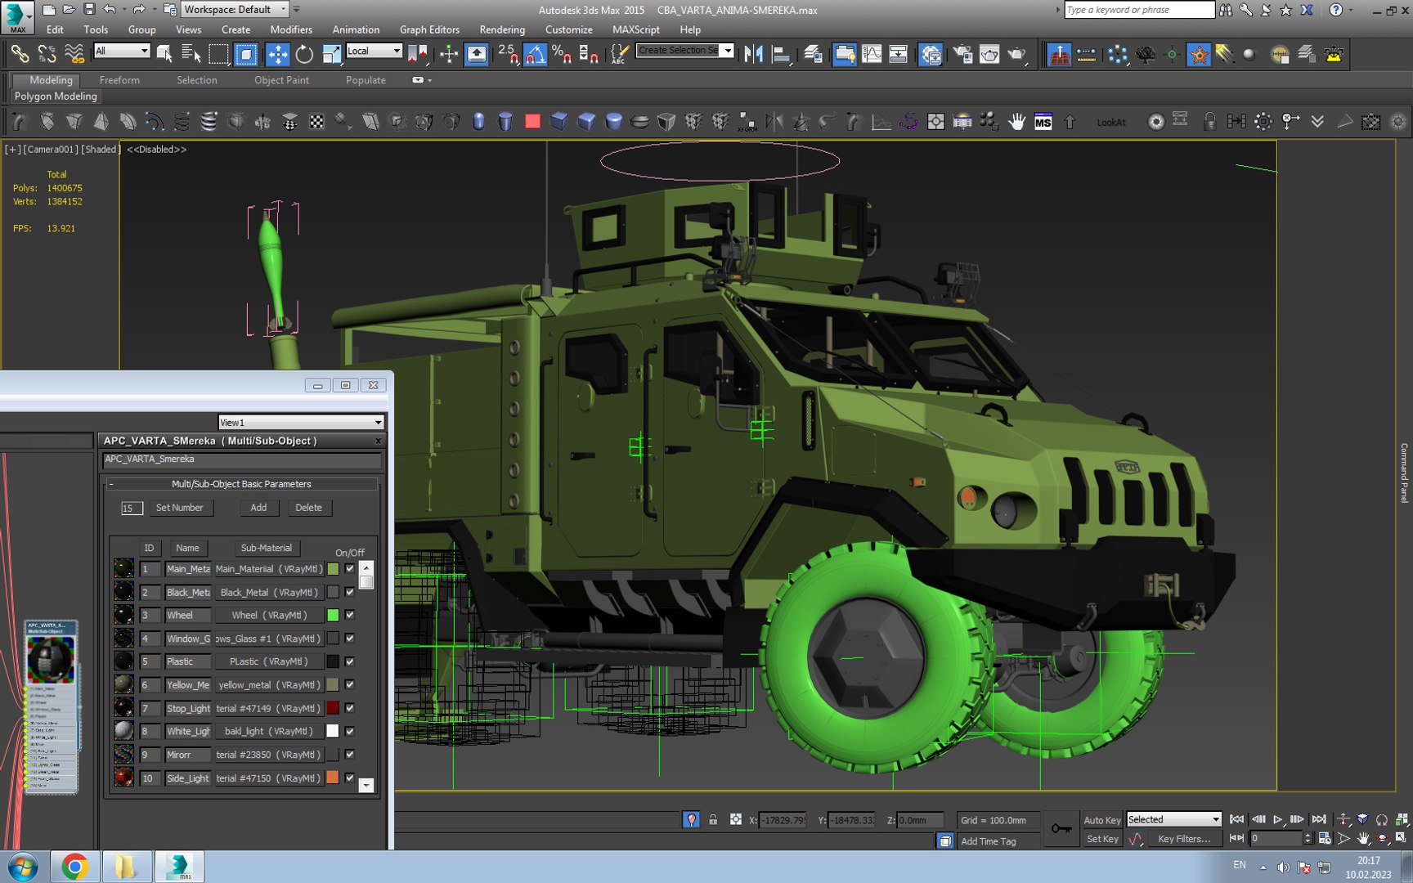Click the green color swatch for Wheel
The width and height of the screenshot is (1413, 883).
pyautogui.click(x=333, y=615)
